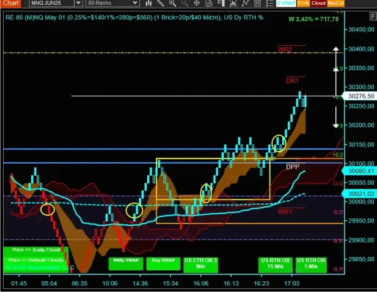
Task: Click the 30300,00 price axis label
Action: [x=361, y=87]
